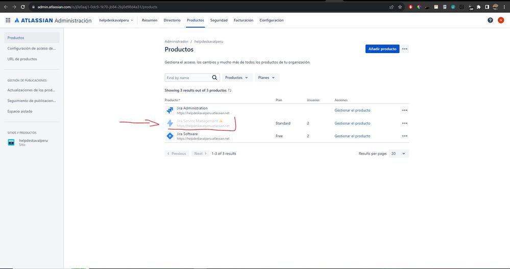Open the Planes filter dropdown

click(x=266, y=78)
